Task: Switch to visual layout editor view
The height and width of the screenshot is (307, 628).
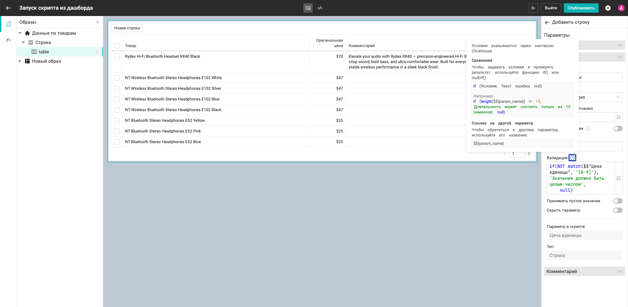Action: (x=308, y=8)
